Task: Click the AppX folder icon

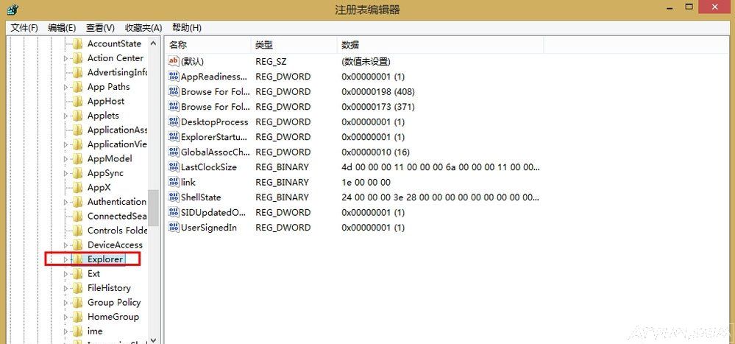Action: [x=77, y=187]
